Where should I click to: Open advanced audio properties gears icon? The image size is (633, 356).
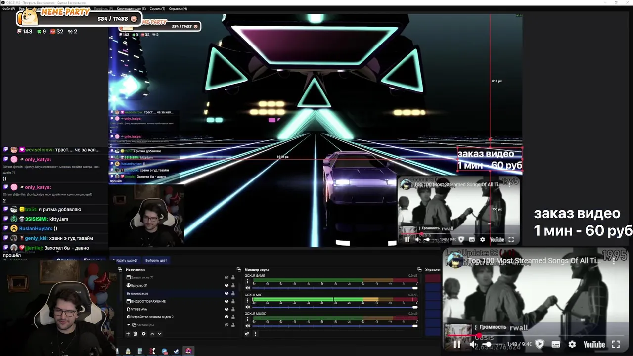tap(247, 334)
